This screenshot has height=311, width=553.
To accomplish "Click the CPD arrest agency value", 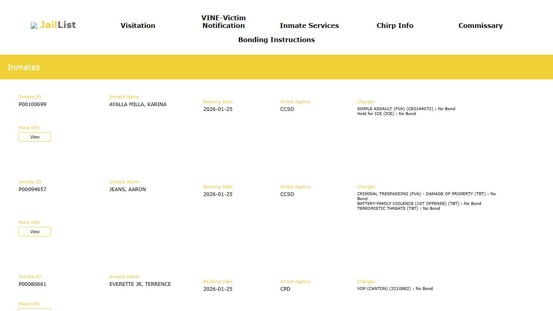I will click(285, 289).
